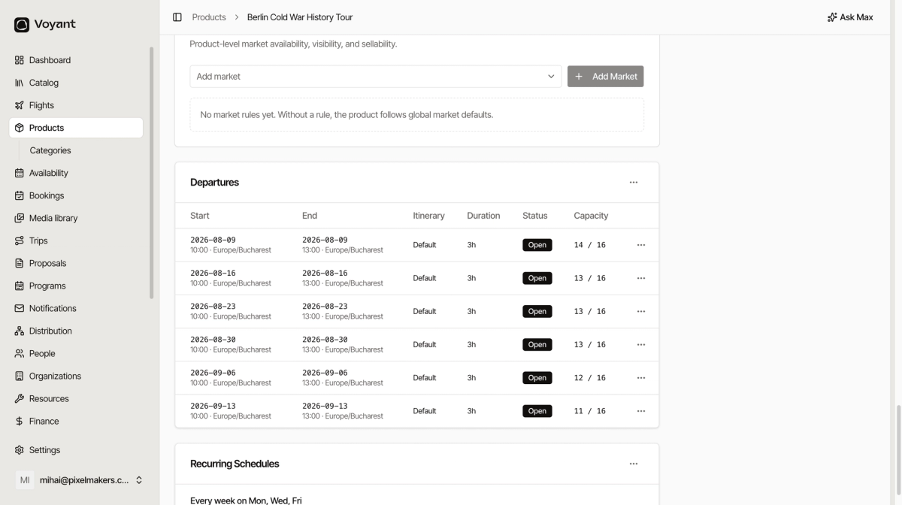The image size is (902, 505).
Task: Open Departures section options menu
Action: [634, 183]
